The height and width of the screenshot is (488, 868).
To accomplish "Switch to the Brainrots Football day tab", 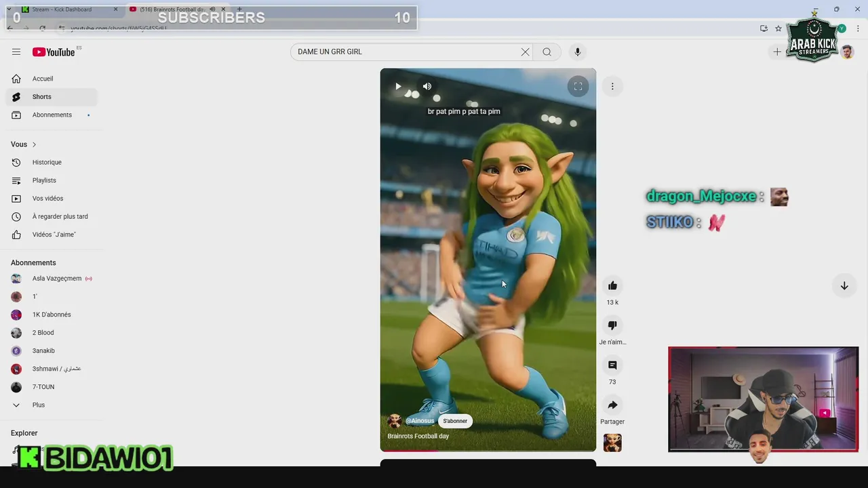I will click(178, 9).
